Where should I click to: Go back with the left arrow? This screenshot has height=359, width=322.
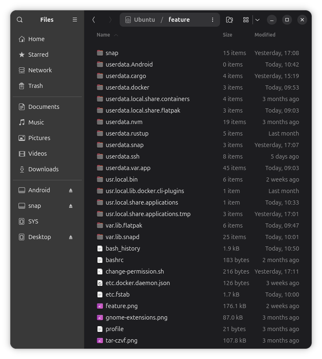[x=94, y=20]
